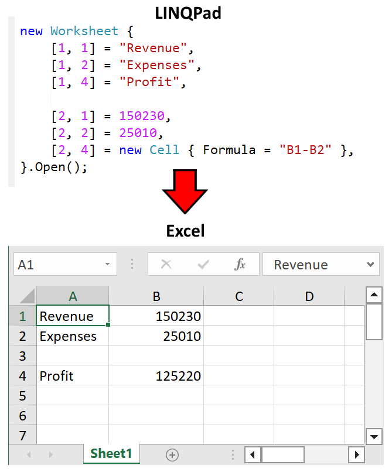Select row 6 header
Screen dimensions: 392x472
click(23, 415)
